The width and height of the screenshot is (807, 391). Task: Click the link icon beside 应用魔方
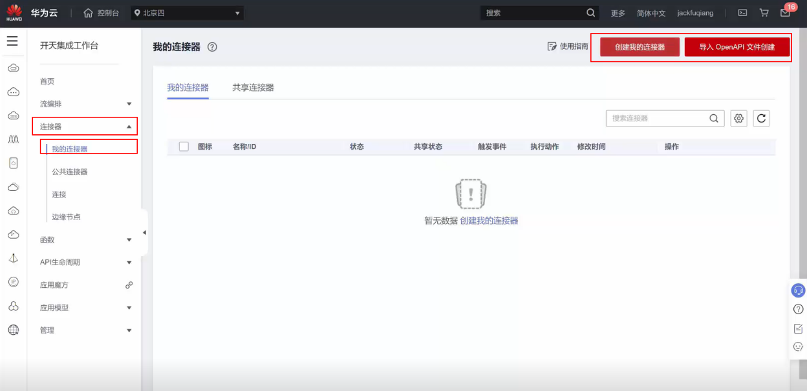(129, 285)
